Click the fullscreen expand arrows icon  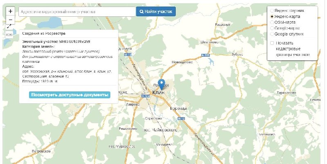[x=9, y=26]
